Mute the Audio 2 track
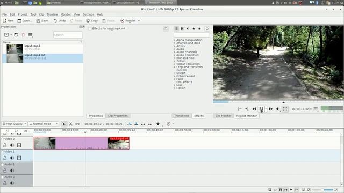The width and height of the screenshot is (344, 193). pyautogui.click(x=12, y=183)
